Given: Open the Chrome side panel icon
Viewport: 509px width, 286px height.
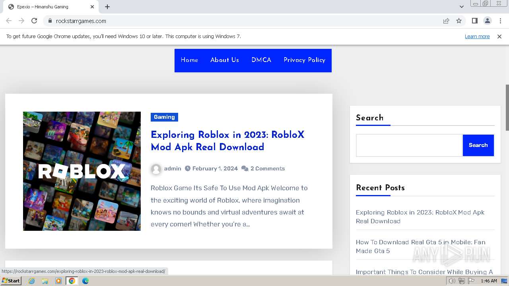Looking at the screenshot, I should [x=474, y=21].
